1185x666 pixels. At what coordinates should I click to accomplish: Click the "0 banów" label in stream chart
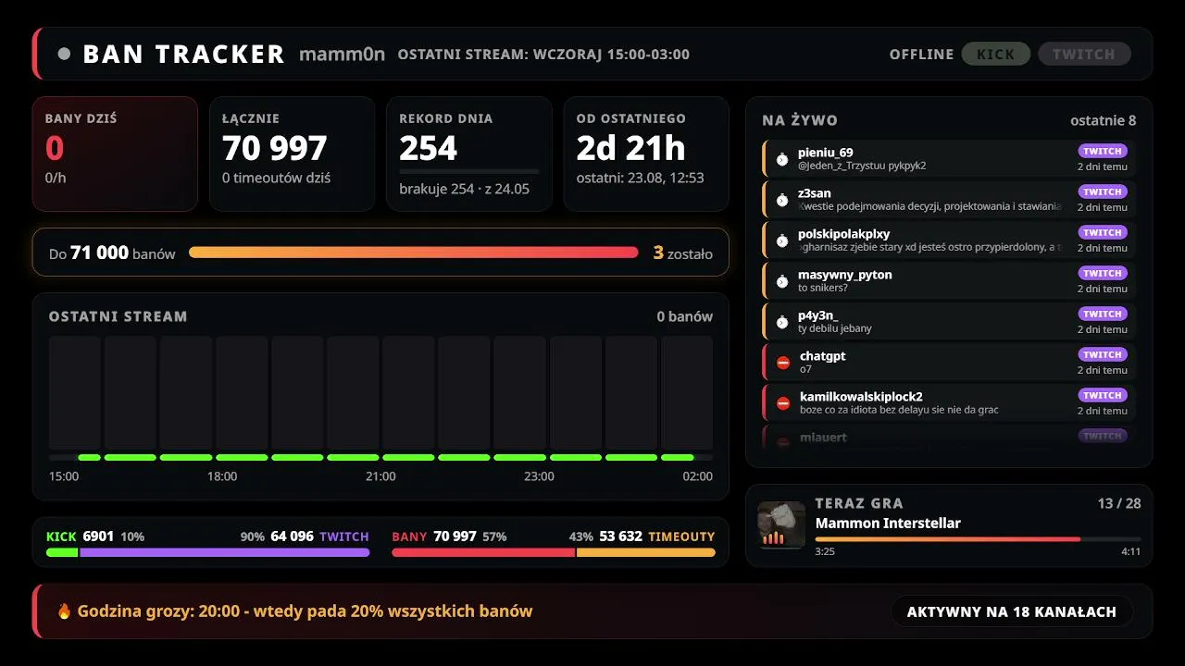click(685, 316)
